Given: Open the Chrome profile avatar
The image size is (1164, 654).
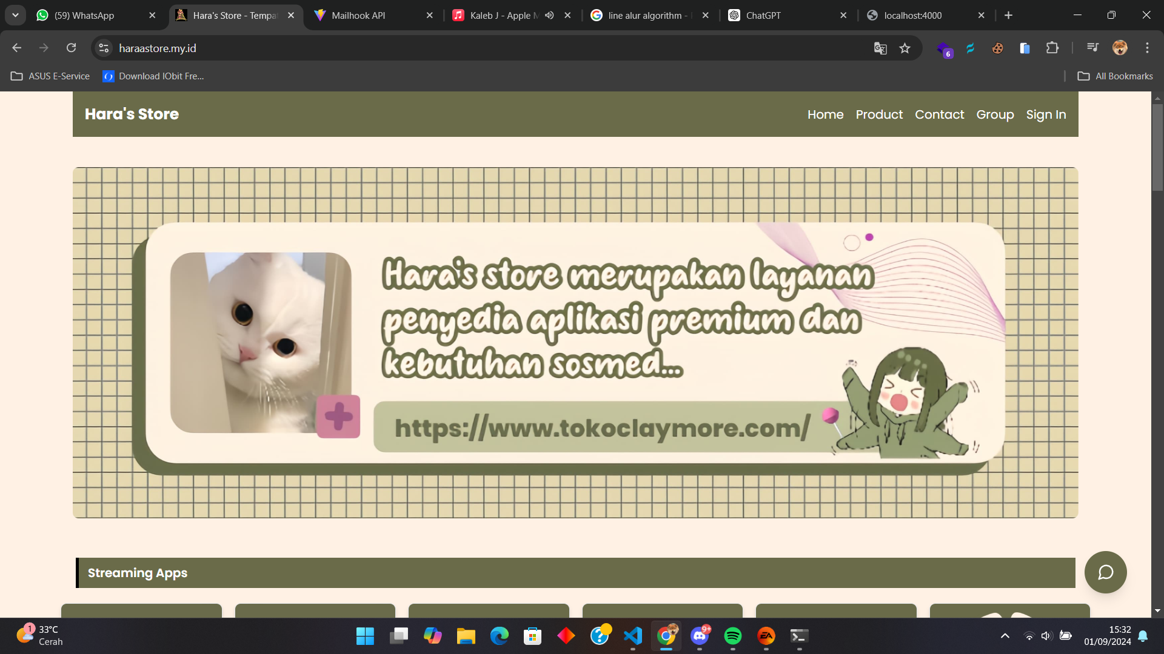Looking at the screenshot, I should (x=1120, y=48).
